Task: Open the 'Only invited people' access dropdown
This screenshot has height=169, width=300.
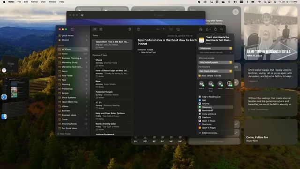Action: 215,62
